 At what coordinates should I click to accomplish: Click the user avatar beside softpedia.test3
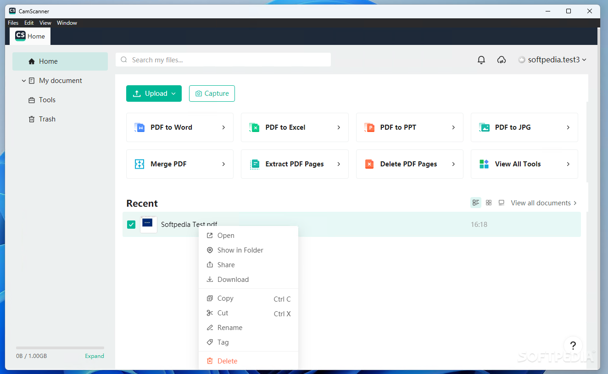[x=522, y=60]
